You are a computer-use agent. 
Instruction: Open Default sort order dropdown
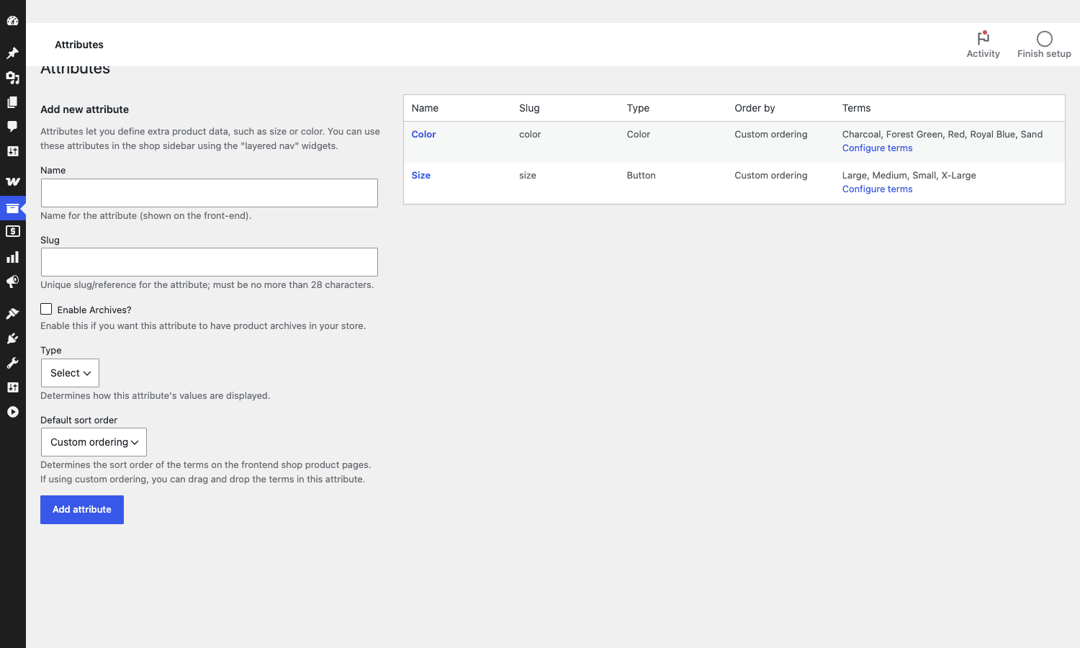[94, 442]
